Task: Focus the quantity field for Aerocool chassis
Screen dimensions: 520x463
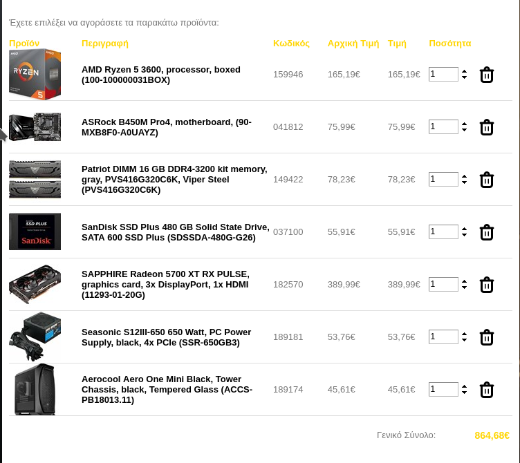Action: (x=443, y=390)
